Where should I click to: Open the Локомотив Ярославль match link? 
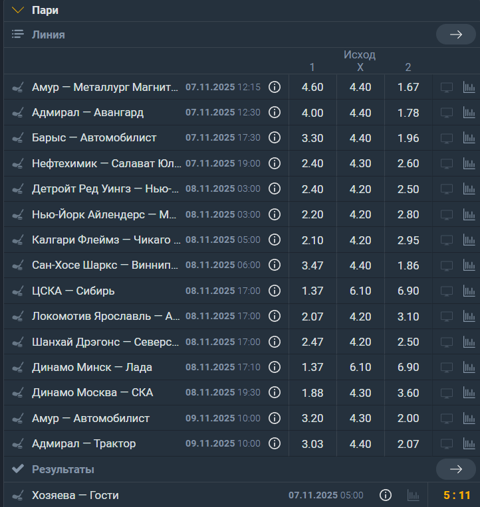point(106,317)
